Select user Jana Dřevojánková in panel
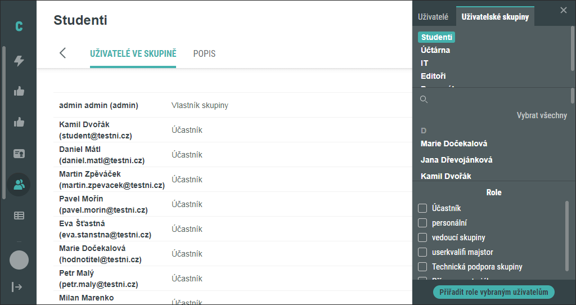Viewport: 576px width, 305px height. [x=457, y=160]
